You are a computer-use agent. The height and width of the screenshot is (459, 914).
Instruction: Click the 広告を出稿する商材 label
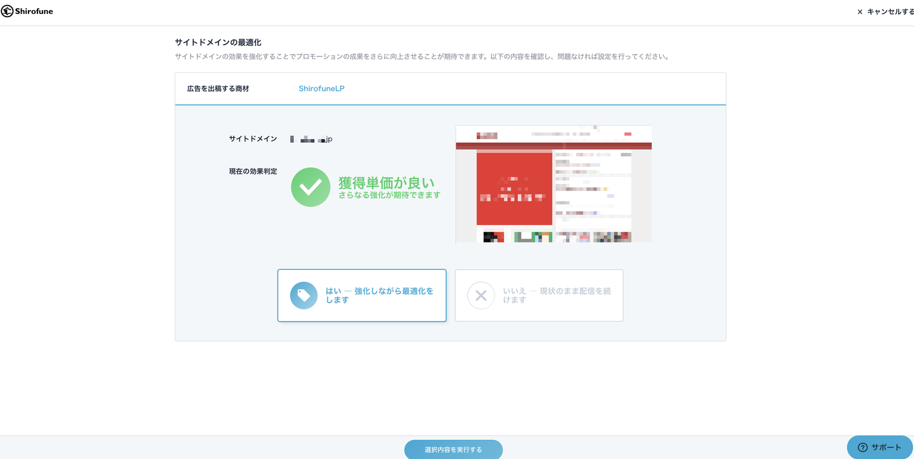[x=218, y=89]
